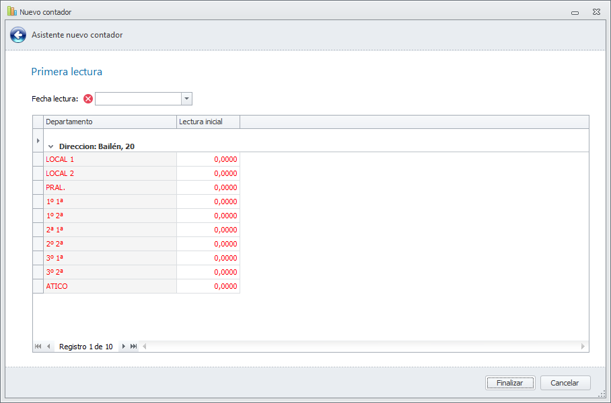Go to previous record in navigator
The image size is (611, 403).
click(48, 346)
